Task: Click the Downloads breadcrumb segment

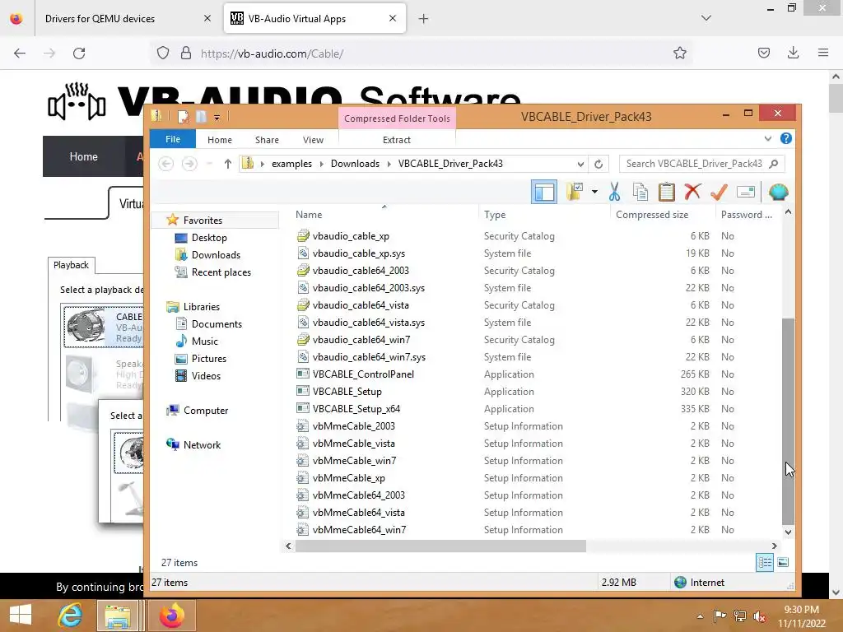Action: tap(355, 164)
